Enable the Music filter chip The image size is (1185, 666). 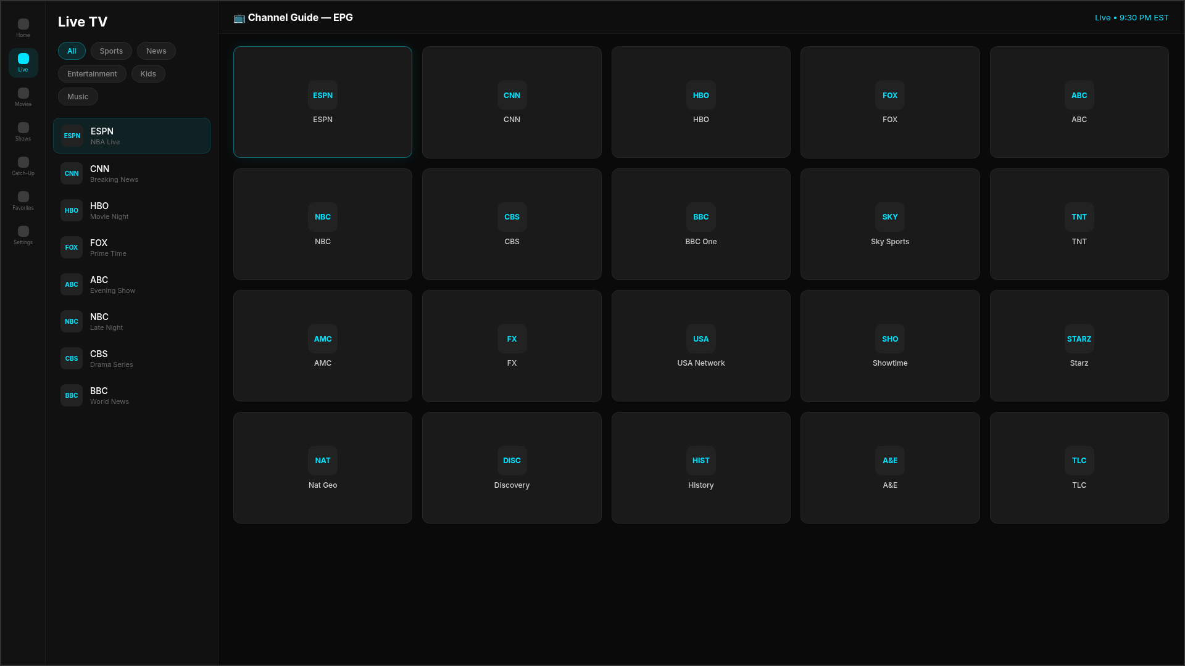[x=78, y=97]
